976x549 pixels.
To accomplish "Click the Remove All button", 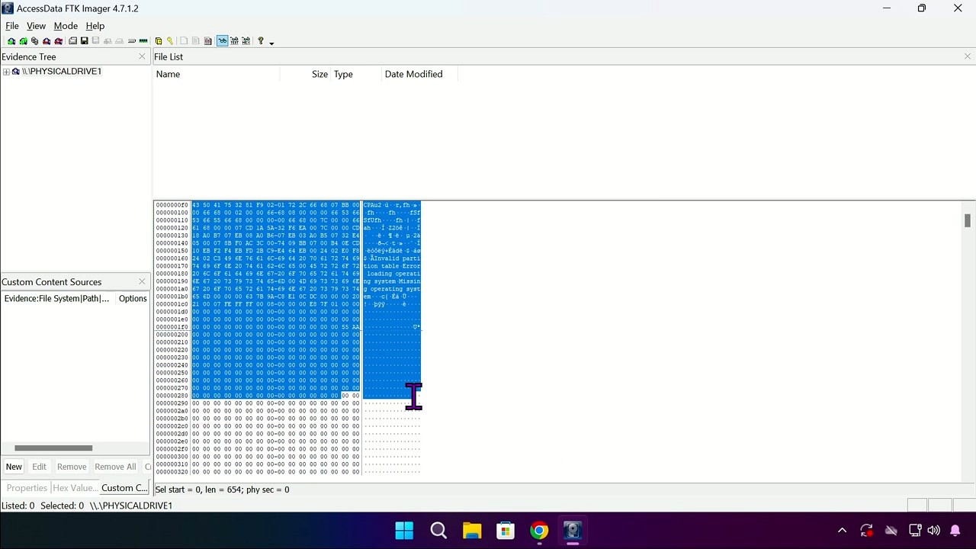I will pos(115,466).
